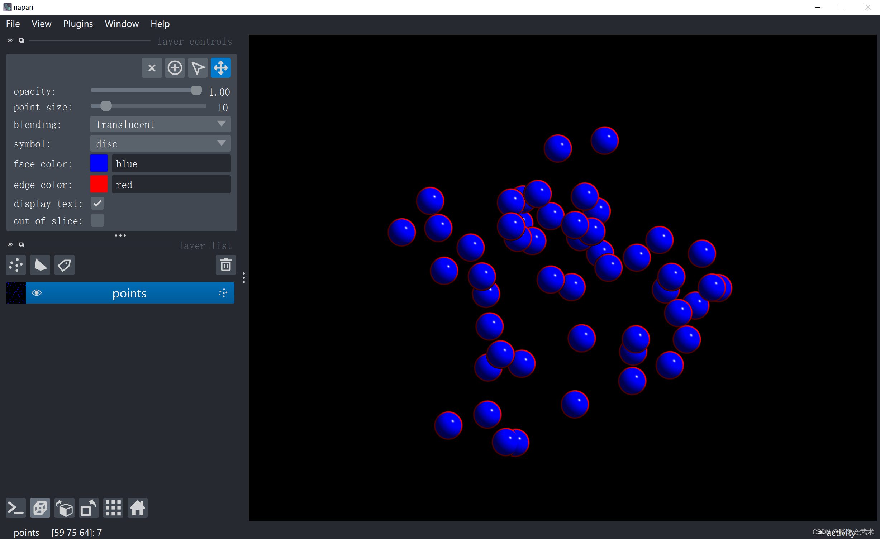Create a new shapes layer
Screen dimensions: 880x539
(40, 265)
